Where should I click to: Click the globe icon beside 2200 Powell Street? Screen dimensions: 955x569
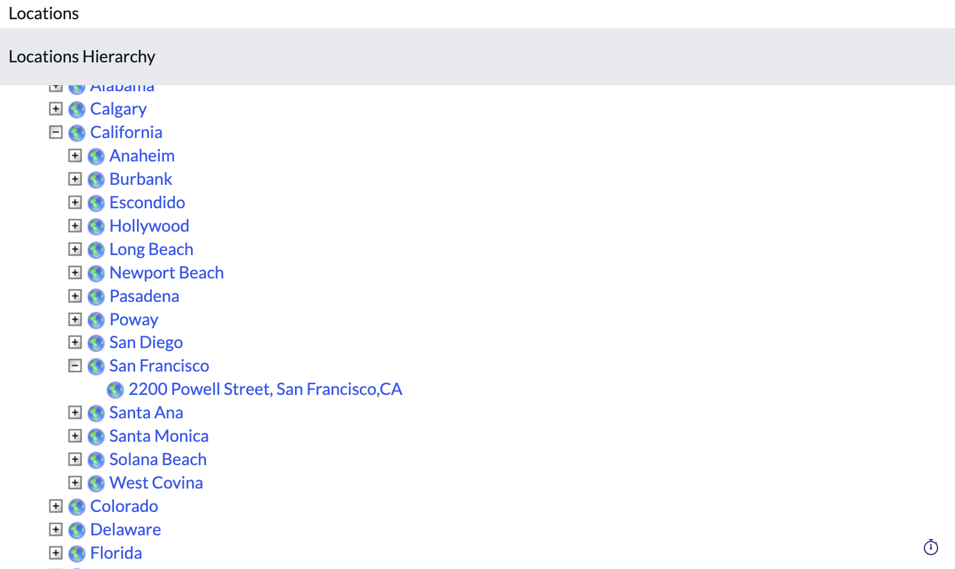pyautogui.click(x=115, y=390)
